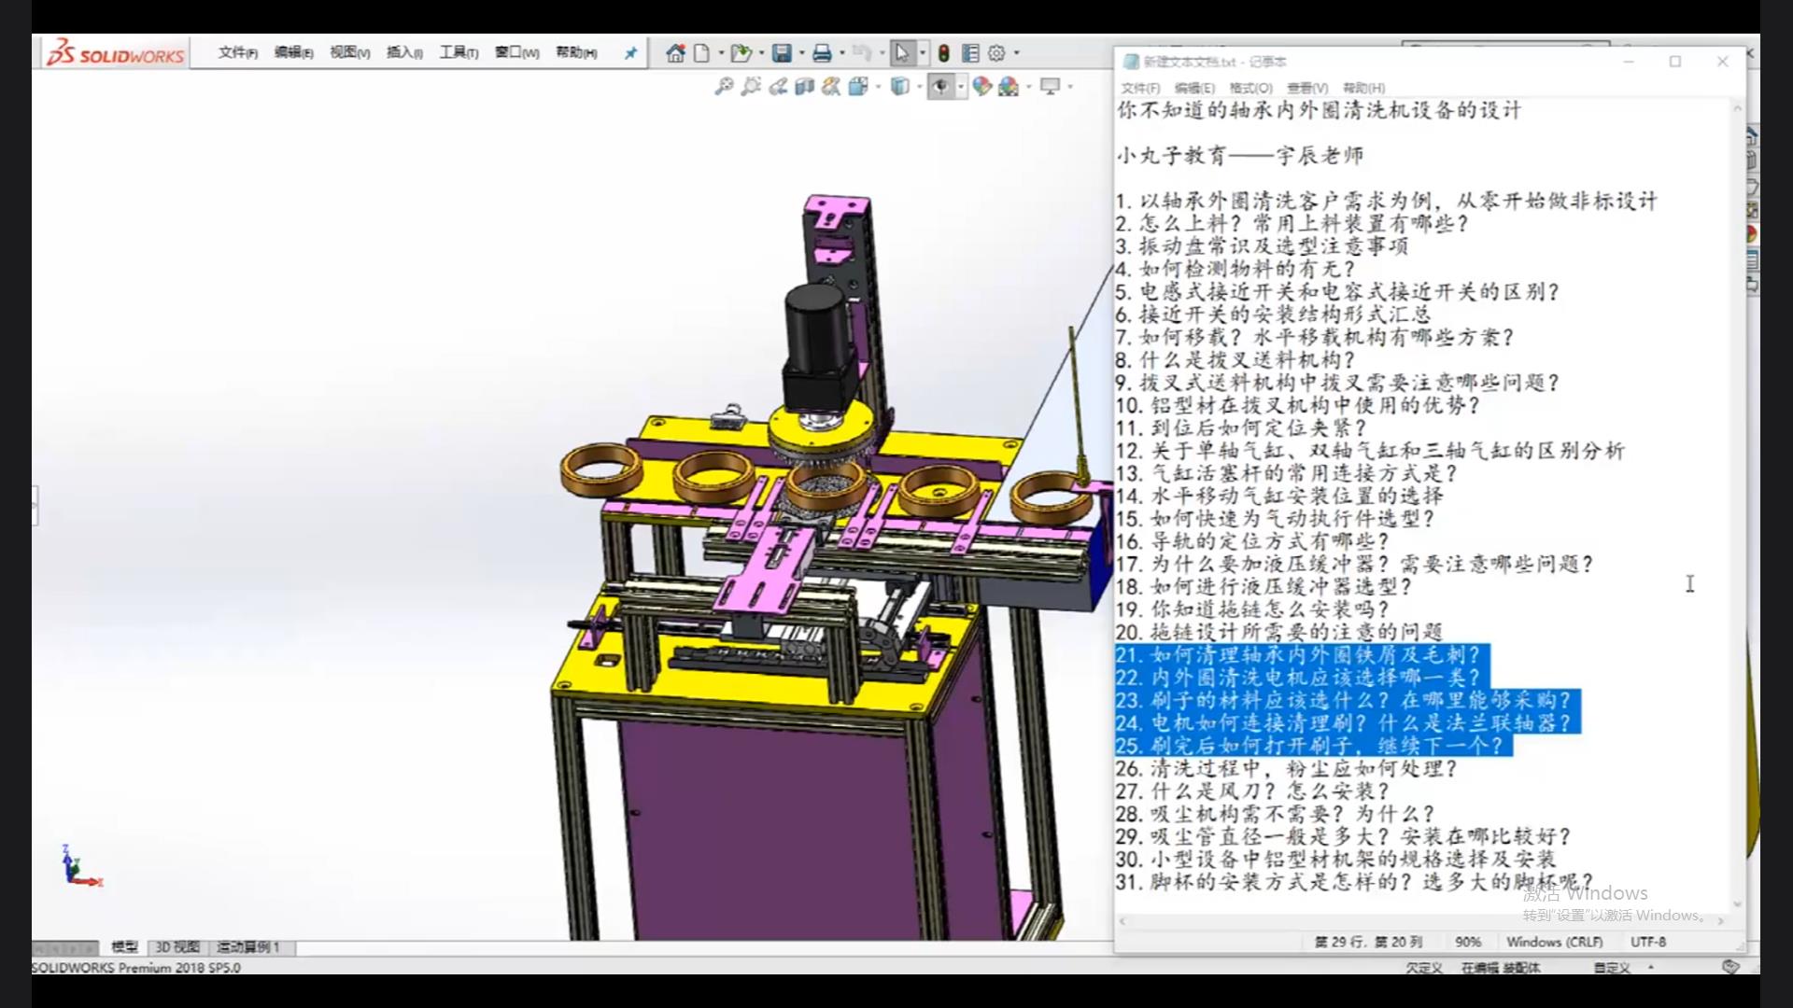Click Notepad horizontal scrollbar track

(1421, 920)
